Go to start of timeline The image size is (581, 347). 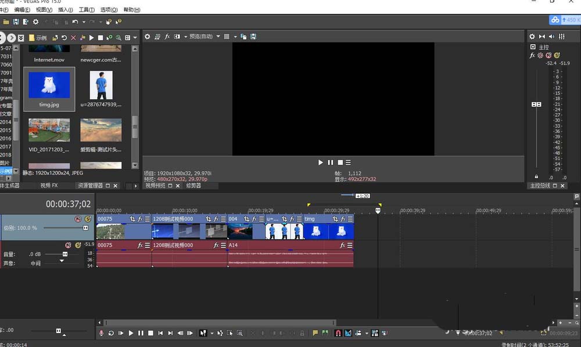pyautogui.click(x=160, y=333)
